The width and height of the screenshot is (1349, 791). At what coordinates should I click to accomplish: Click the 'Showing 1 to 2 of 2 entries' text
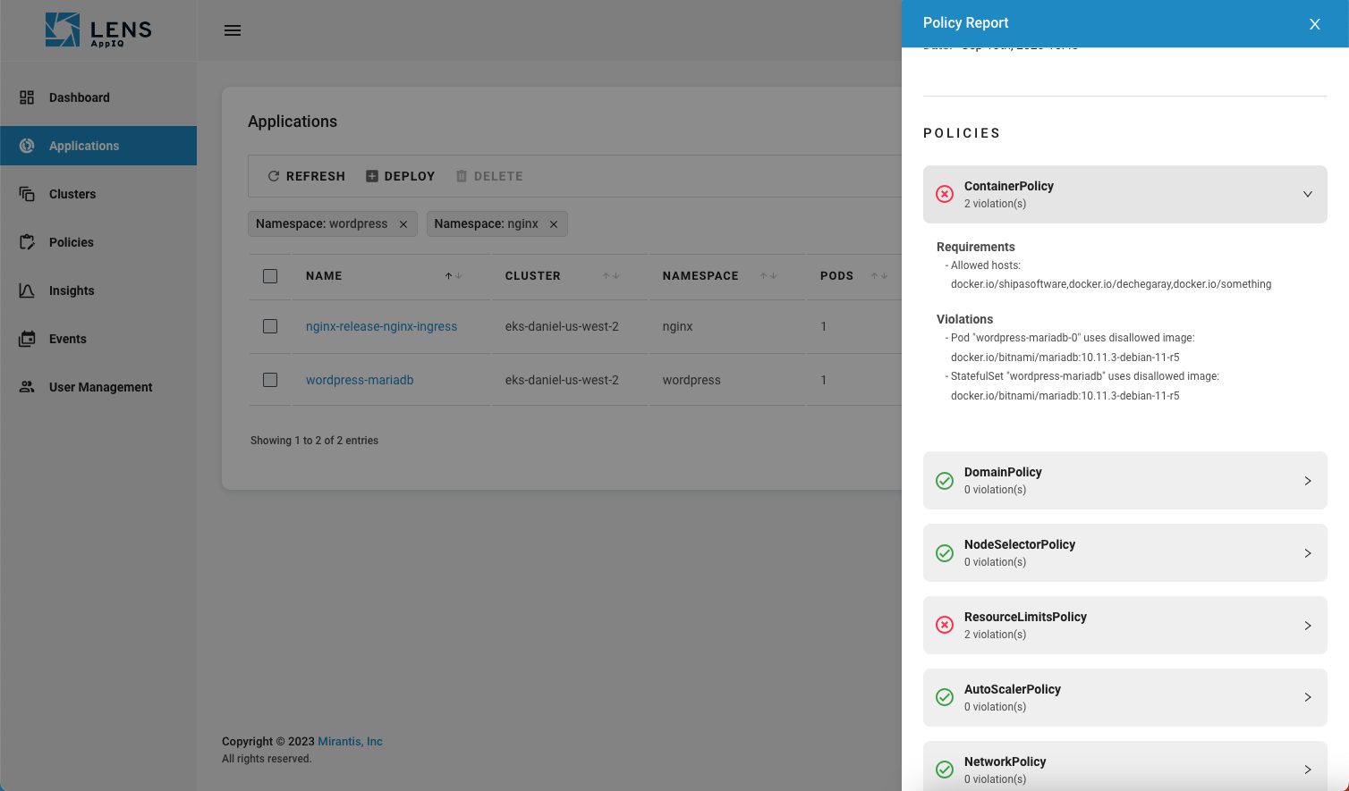click(x=314, y=441)
